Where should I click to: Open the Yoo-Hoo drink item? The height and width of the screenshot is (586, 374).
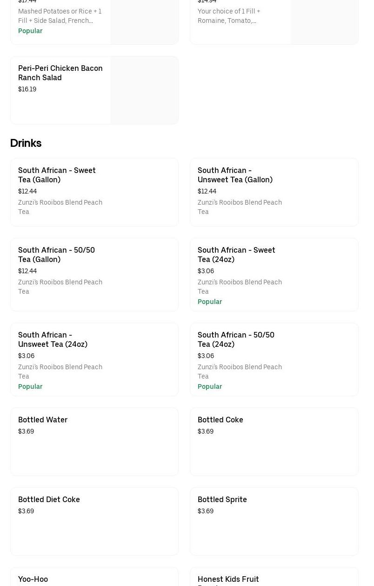pos(33,579)
